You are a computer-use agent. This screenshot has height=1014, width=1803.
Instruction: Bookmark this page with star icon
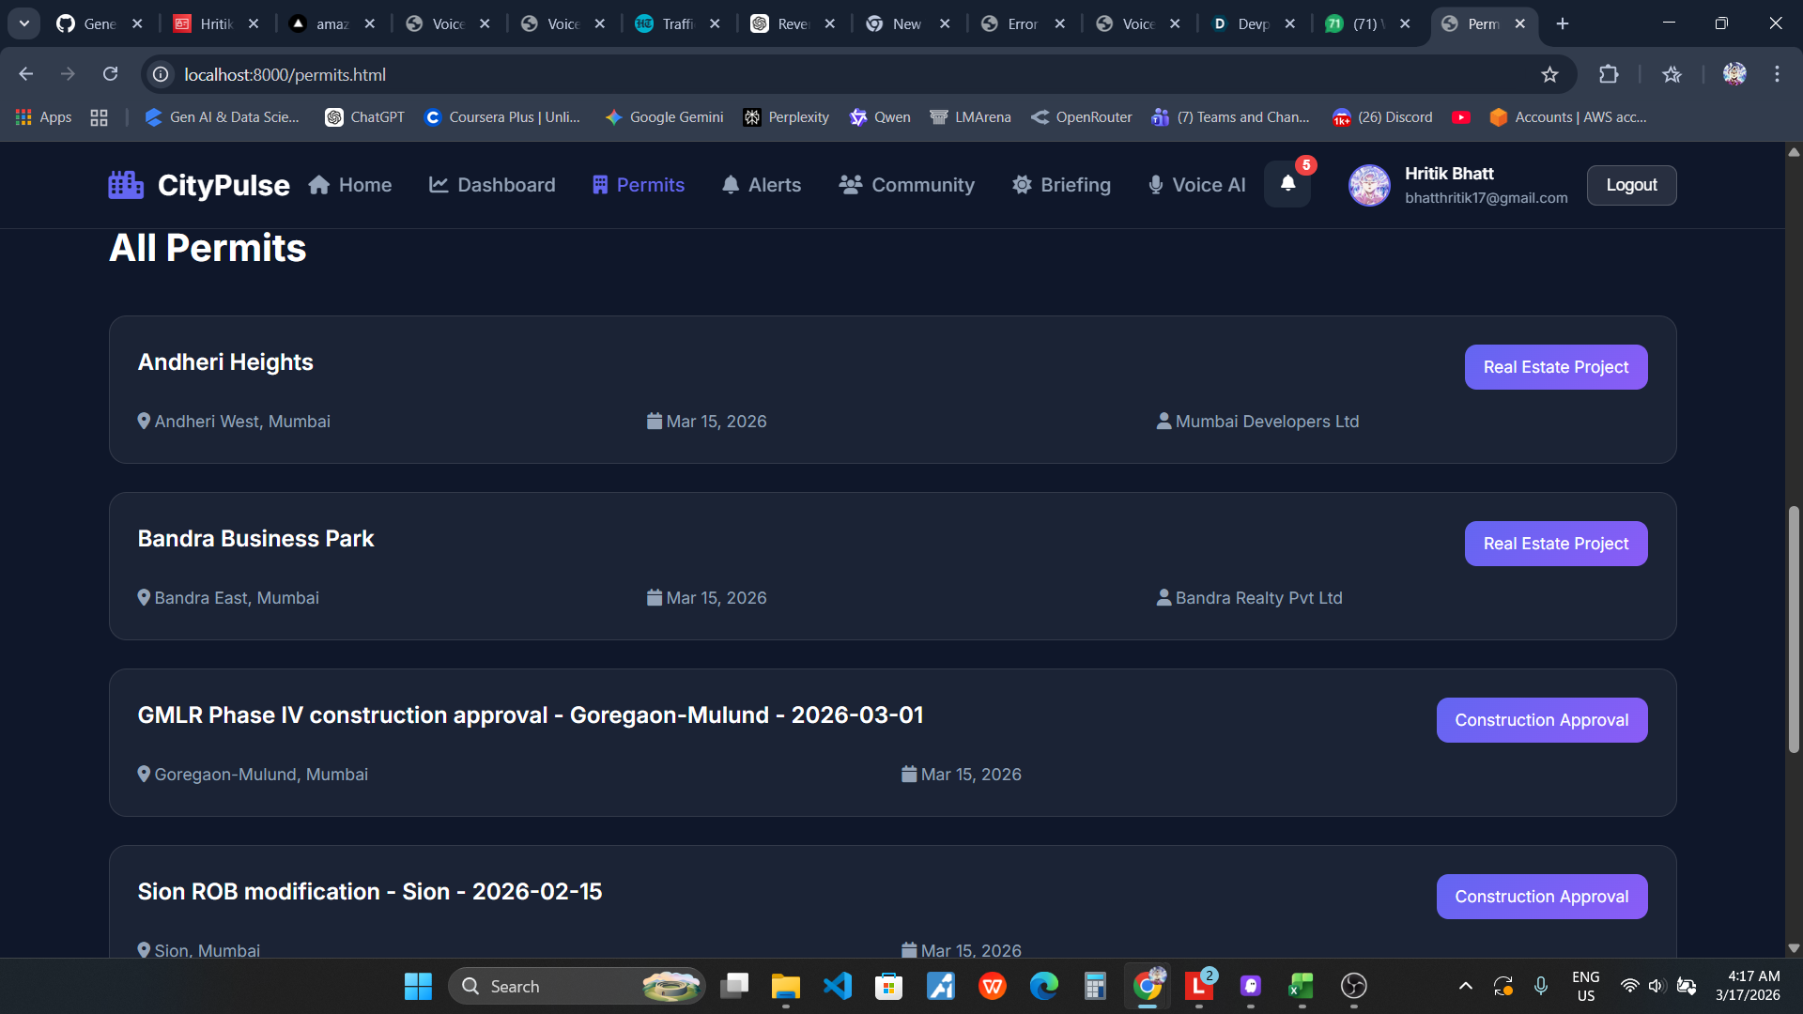(x=1549, y=74)
